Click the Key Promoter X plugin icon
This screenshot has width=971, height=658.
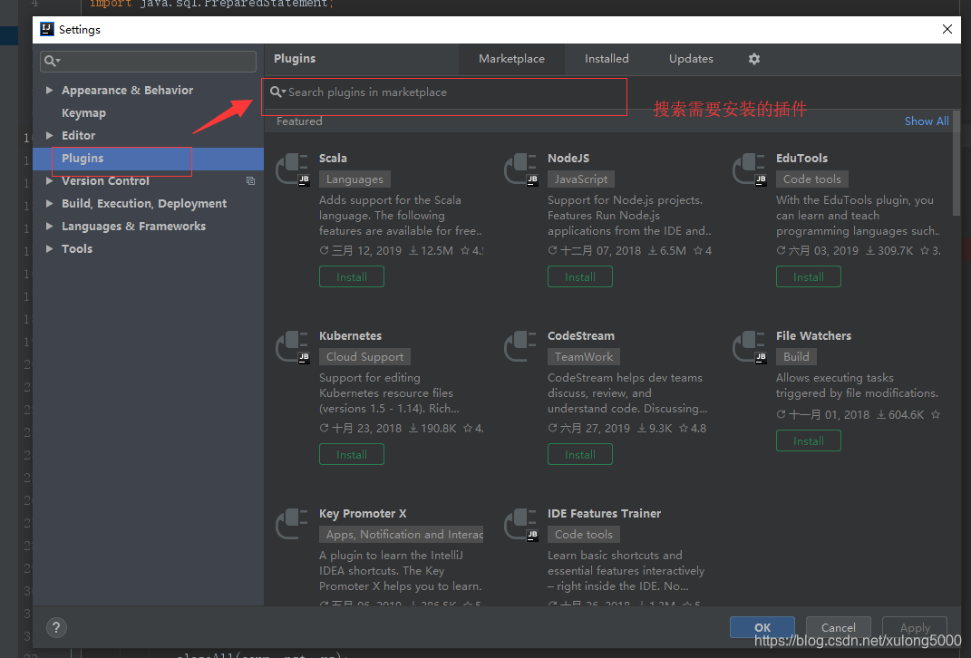[x=292, y=524]
